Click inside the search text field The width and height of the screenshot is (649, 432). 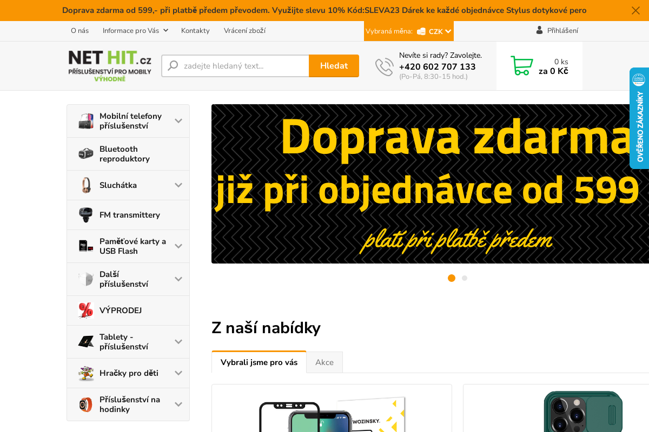coord(238,65)
